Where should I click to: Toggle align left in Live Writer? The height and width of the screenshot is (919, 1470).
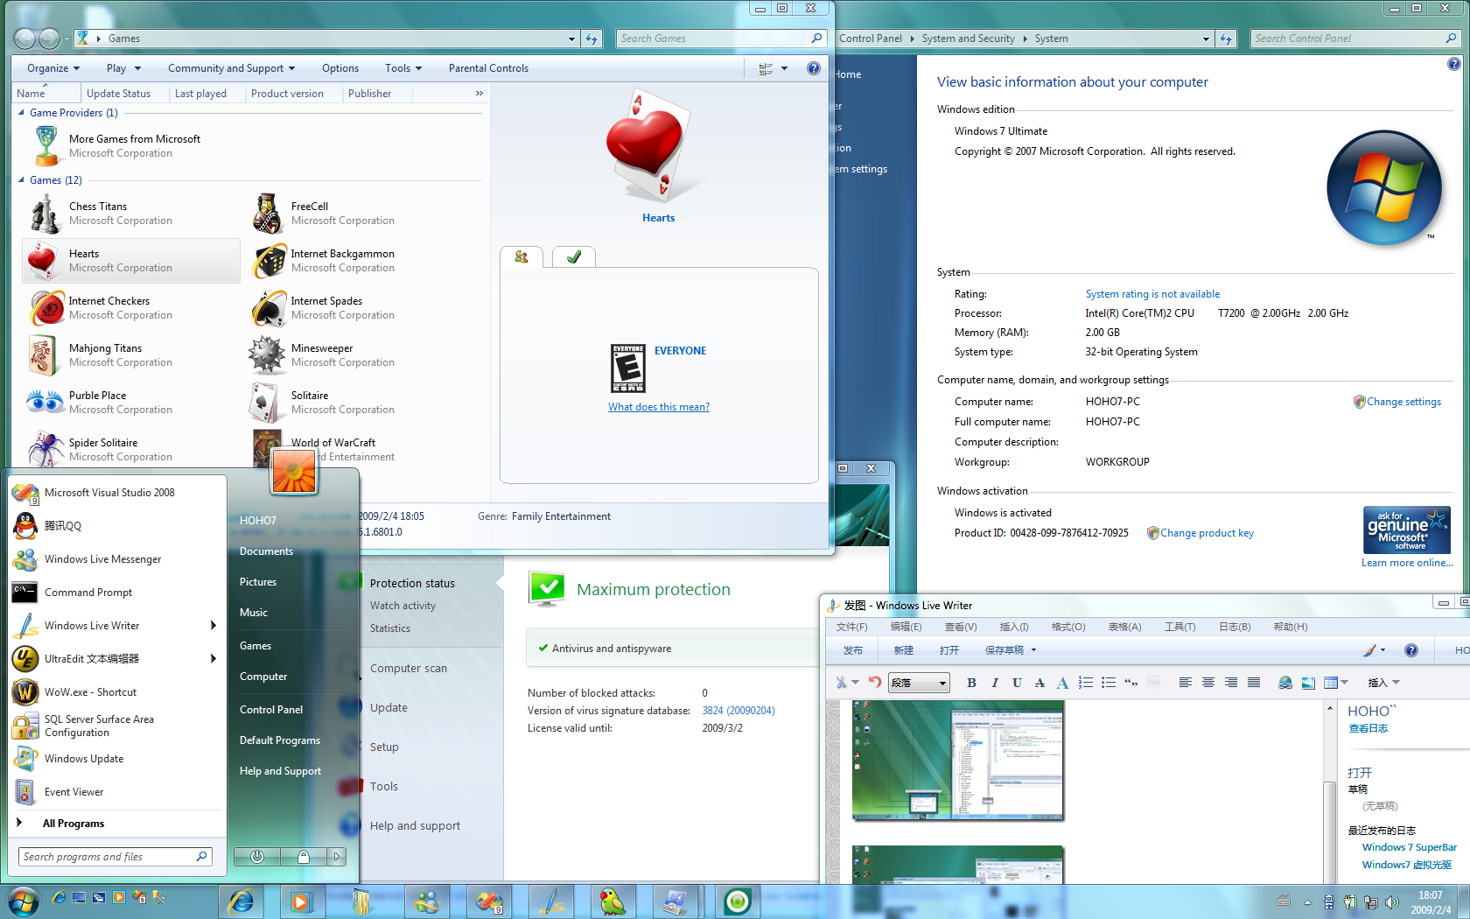[x=1186, y=683]
